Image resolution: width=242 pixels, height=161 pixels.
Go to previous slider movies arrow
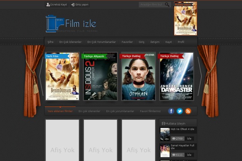(42, 76)
